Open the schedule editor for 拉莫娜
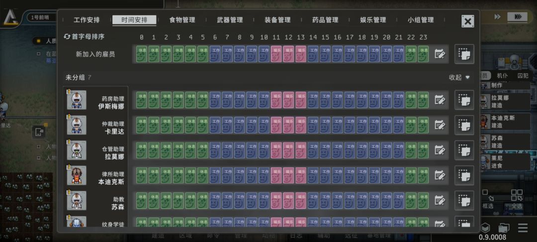 [440, 150]
